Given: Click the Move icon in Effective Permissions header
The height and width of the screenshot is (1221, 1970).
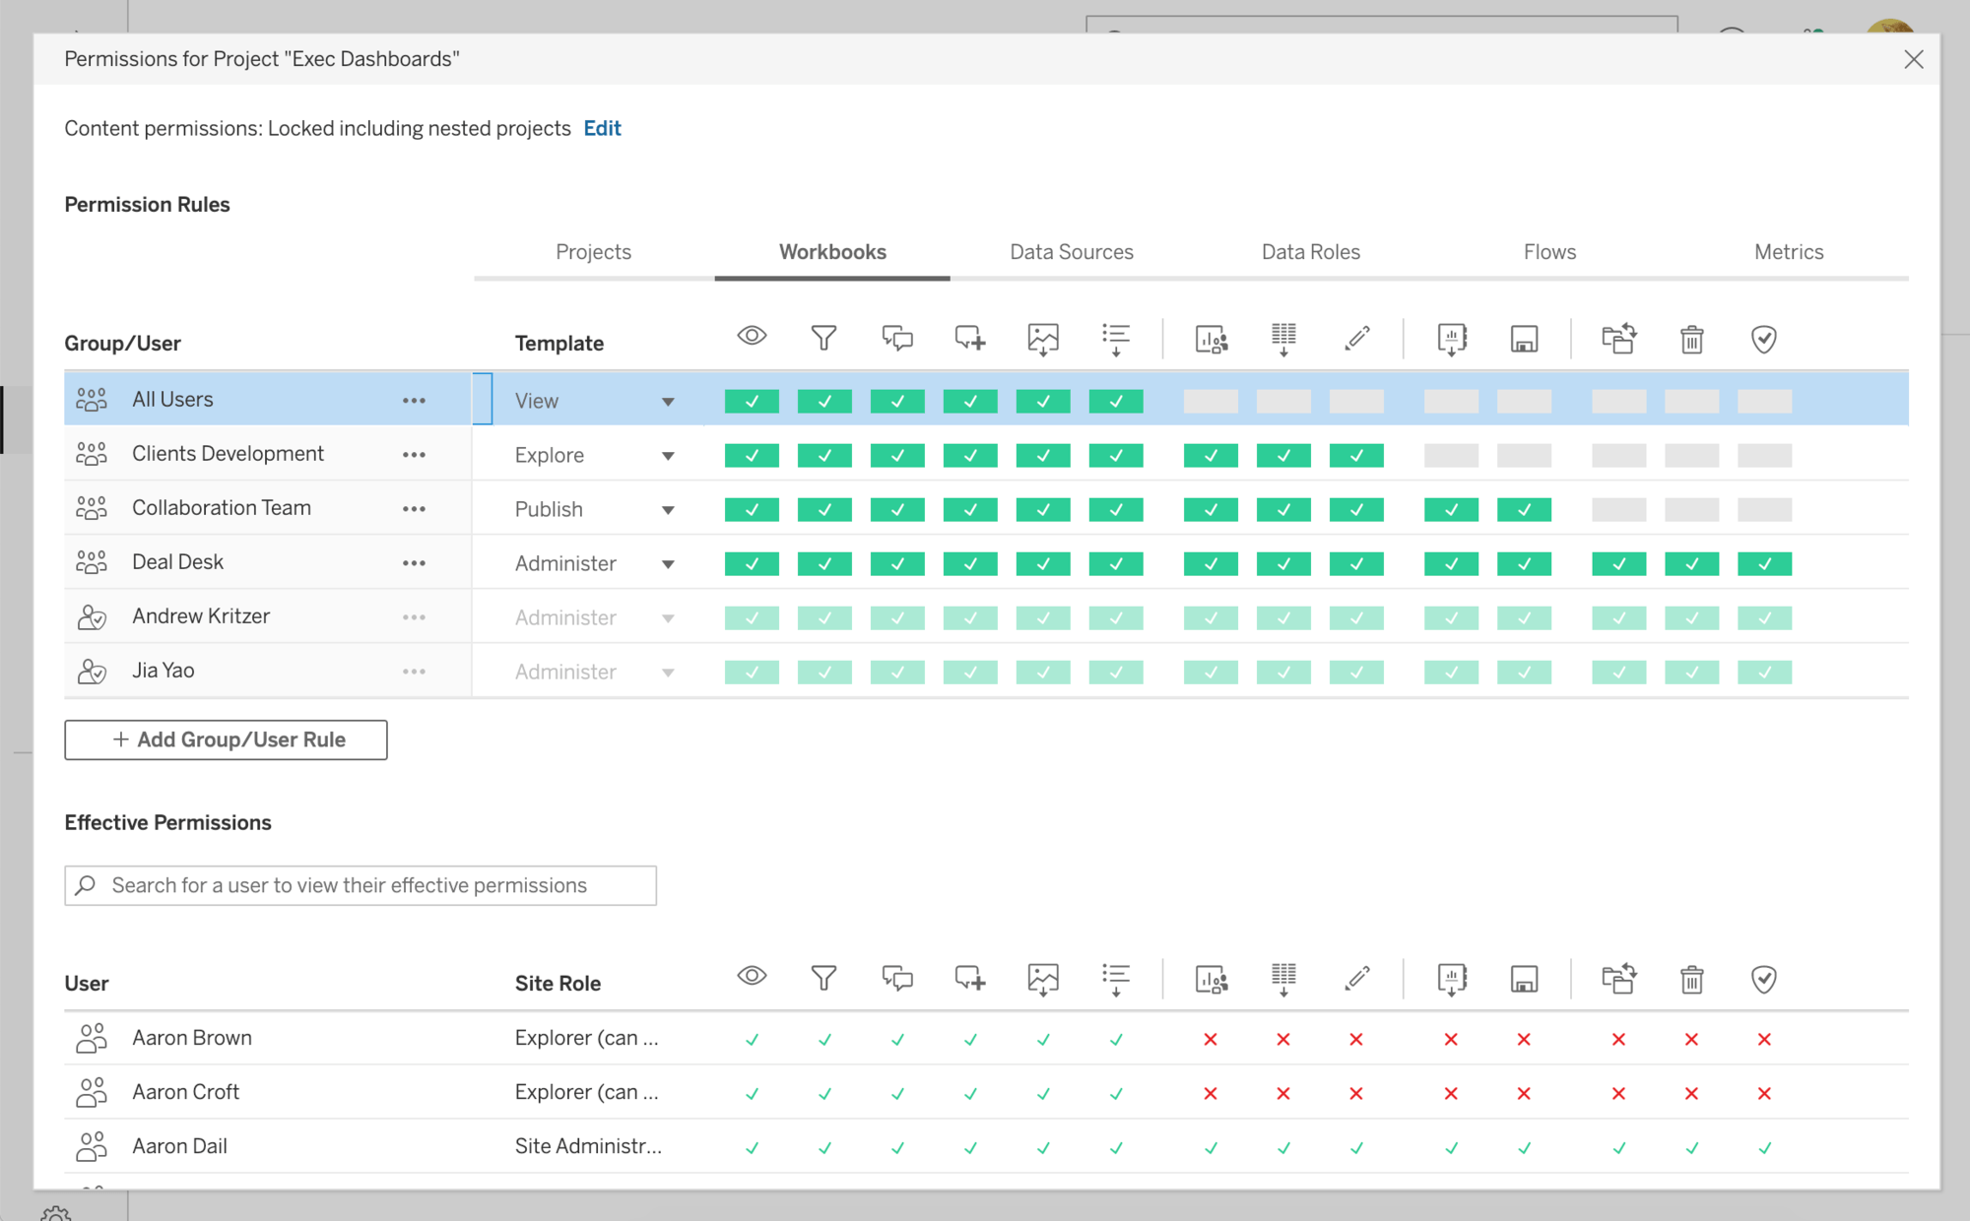Looking at the screenshot, I should (x=1618, y=979).
